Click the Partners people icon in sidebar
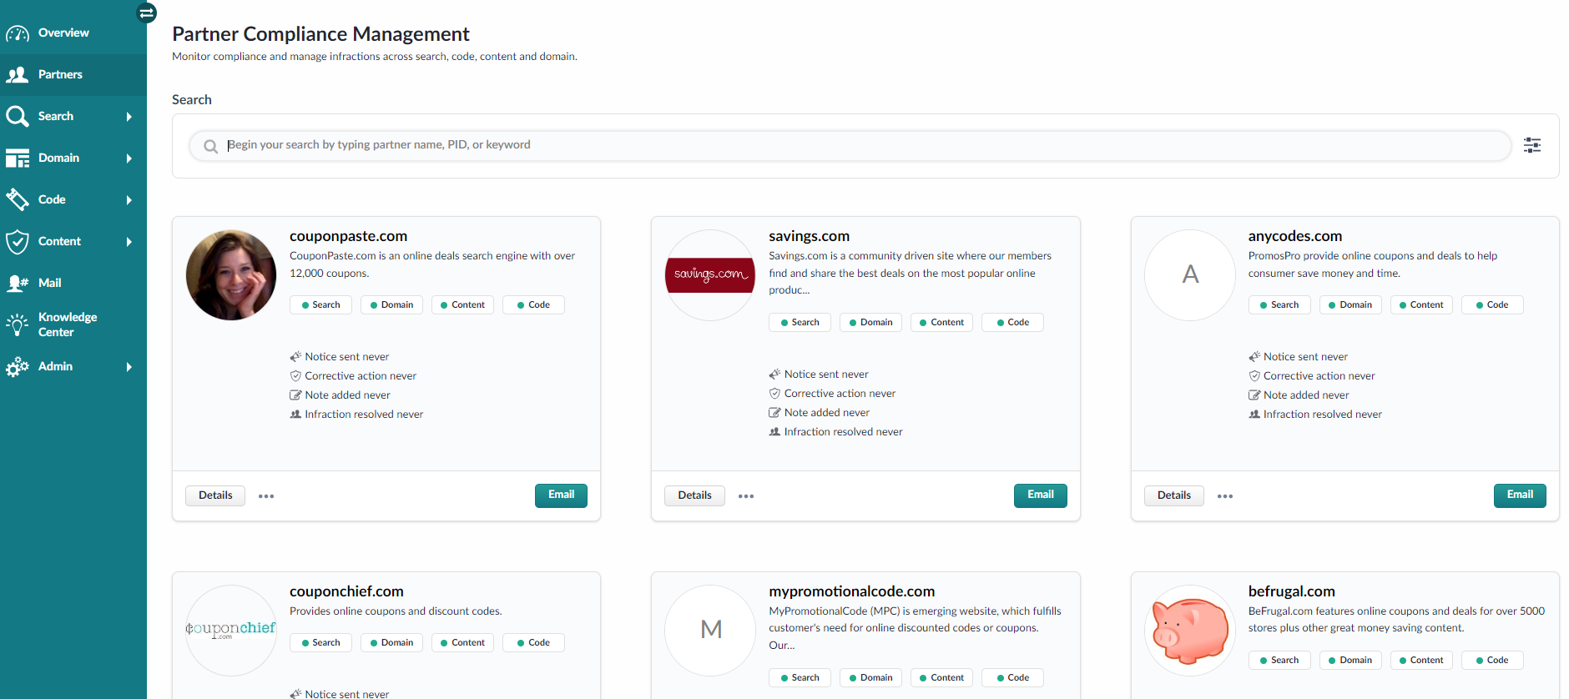 tap(18, 75)
